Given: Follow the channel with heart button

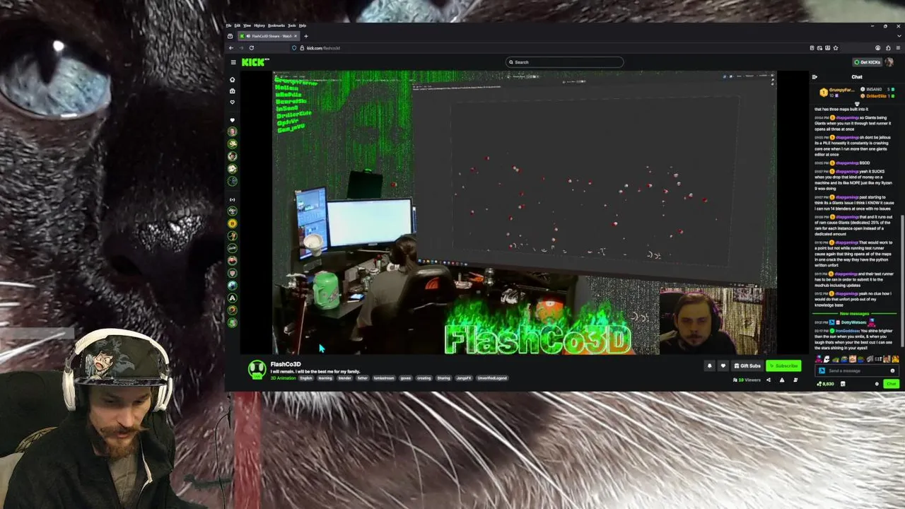Looking at the screenshot, I should pyautogui.click(x=723, y=365).
